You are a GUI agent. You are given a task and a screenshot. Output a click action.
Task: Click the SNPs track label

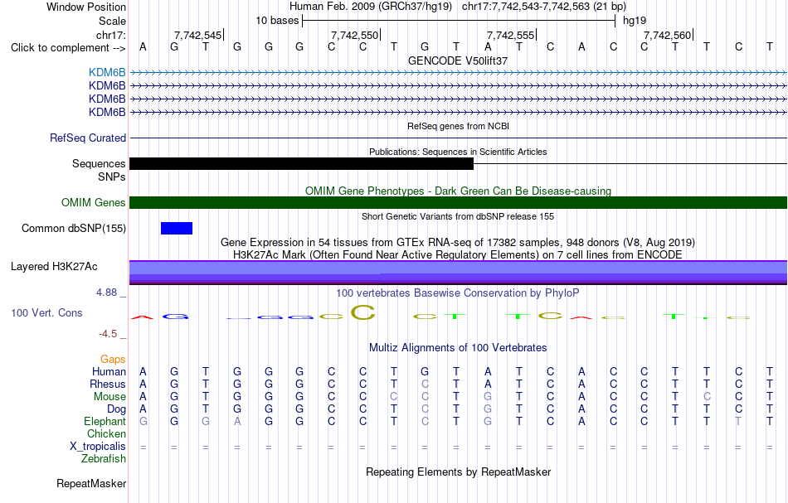[112, 177]
